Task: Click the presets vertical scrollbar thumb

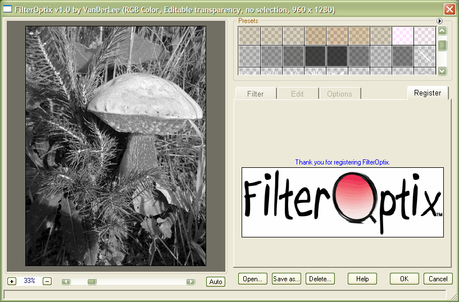Action: click(442, 46)
